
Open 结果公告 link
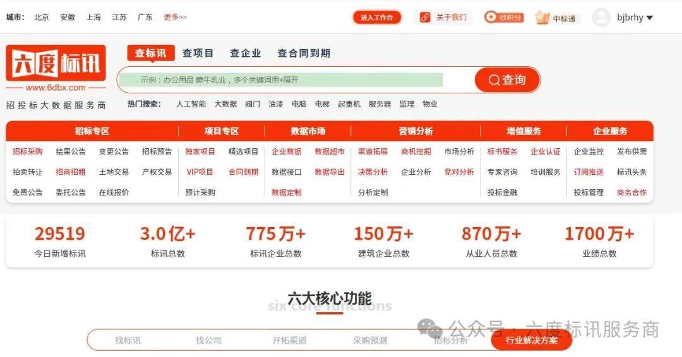click(71, 151)
